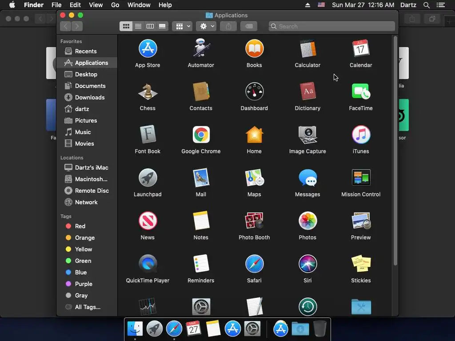Select the News app icon
The width and height of the screenshot is (455, 341).
pos(148,221)
